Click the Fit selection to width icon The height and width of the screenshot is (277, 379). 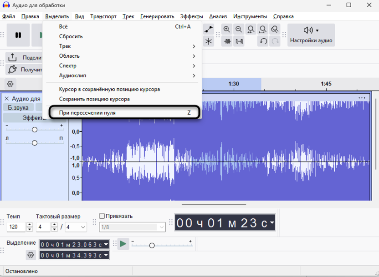[251, 30]
